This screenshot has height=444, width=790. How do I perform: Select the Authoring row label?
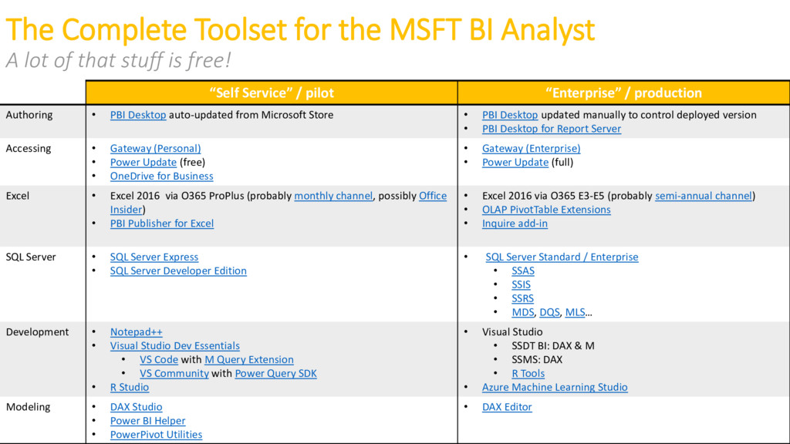[29, 115]
